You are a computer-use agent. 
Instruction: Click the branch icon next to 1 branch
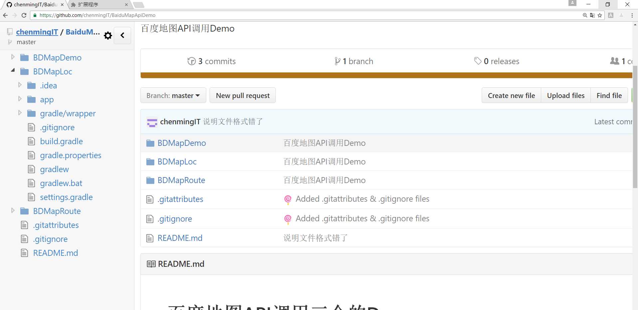(x=337, y=61)
